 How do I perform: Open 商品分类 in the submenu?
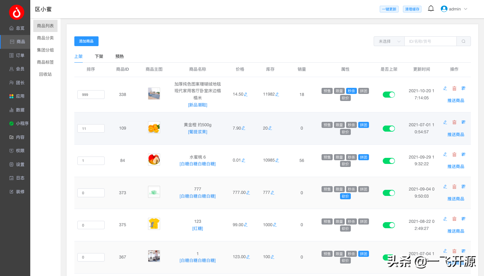coord(45,38)
